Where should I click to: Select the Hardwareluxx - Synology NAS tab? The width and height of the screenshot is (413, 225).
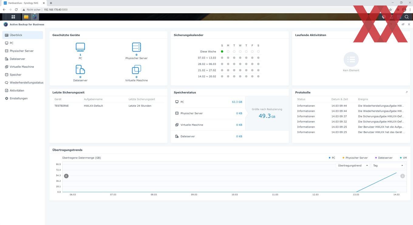24,3
